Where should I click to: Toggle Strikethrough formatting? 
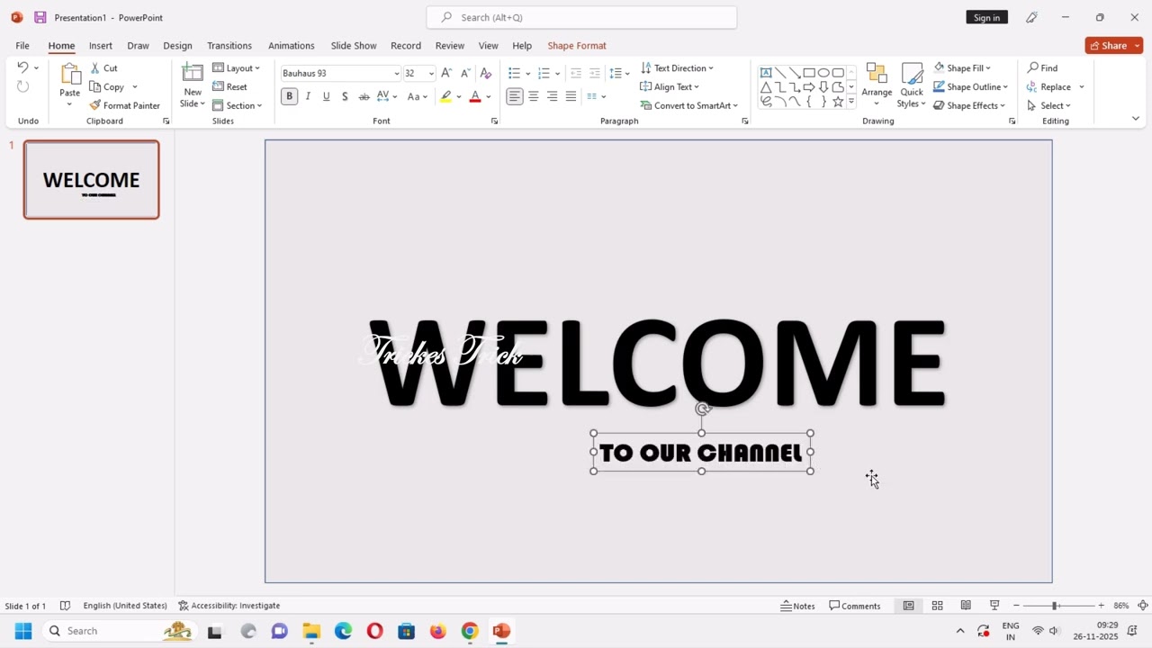tap(364, 96)
